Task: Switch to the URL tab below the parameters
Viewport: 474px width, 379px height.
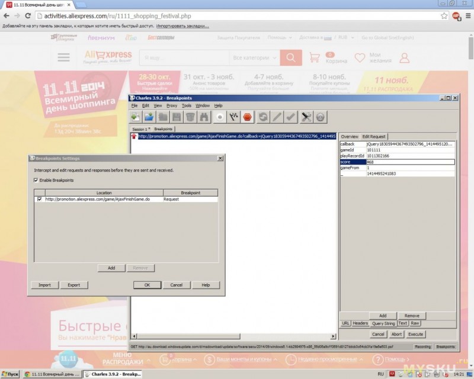Action: (x=345, y=323)
